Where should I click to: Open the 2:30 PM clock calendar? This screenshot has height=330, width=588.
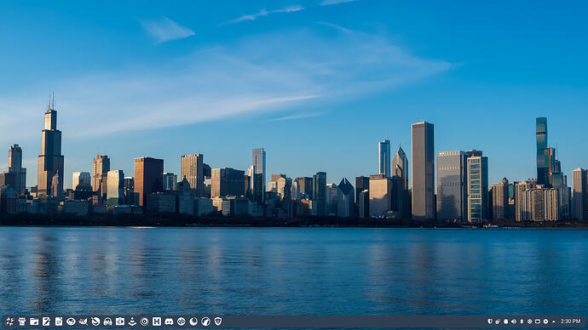coord(570,321)
